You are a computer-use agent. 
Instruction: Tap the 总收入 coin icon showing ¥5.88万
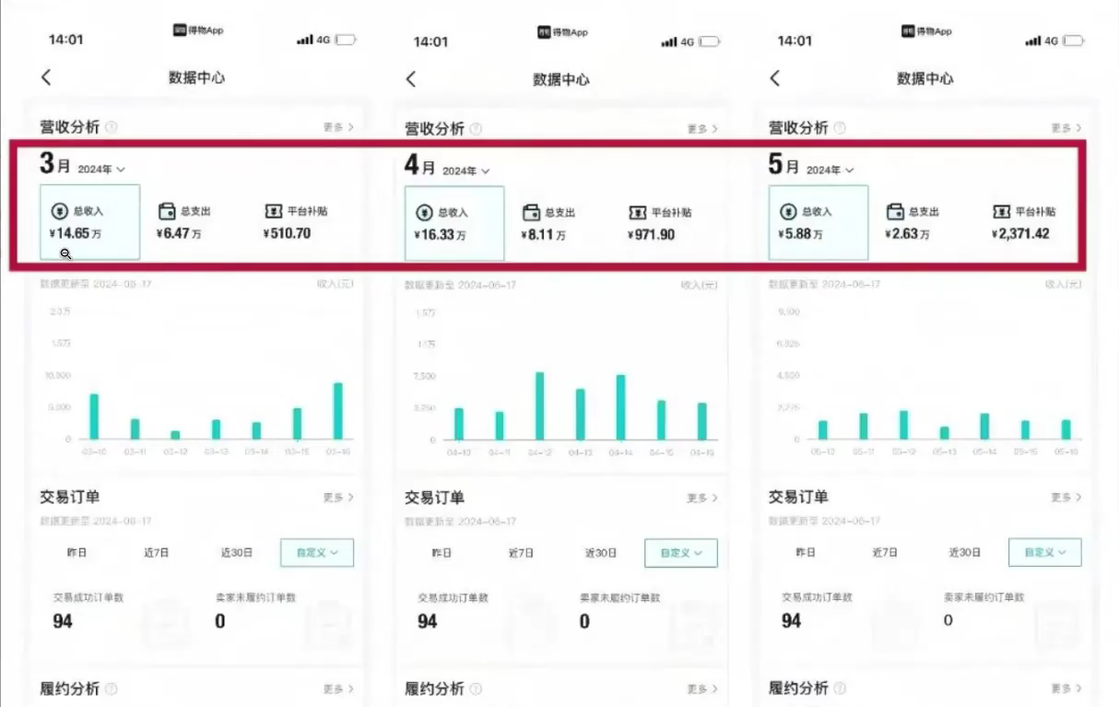click(x=788, y=212)
